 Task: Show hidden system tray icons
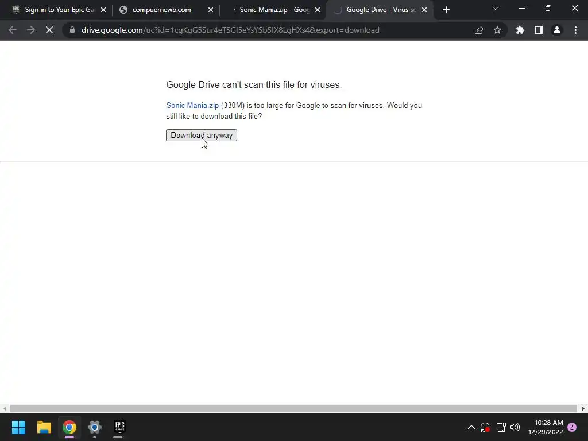point(471,427)
